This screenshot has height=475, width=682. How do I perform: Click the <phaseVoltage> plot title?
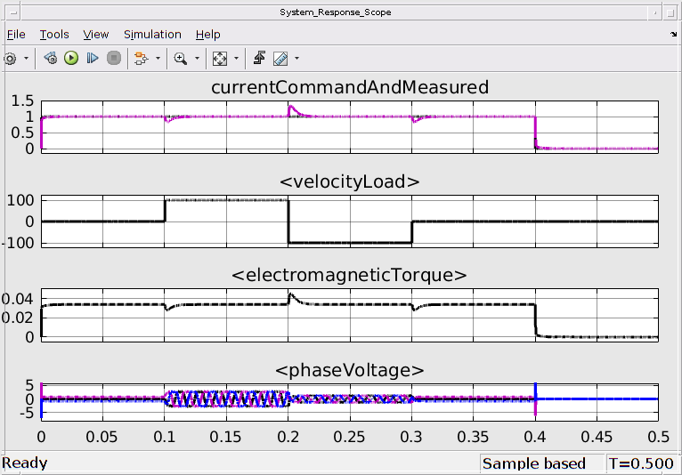(x=350, y=370)
